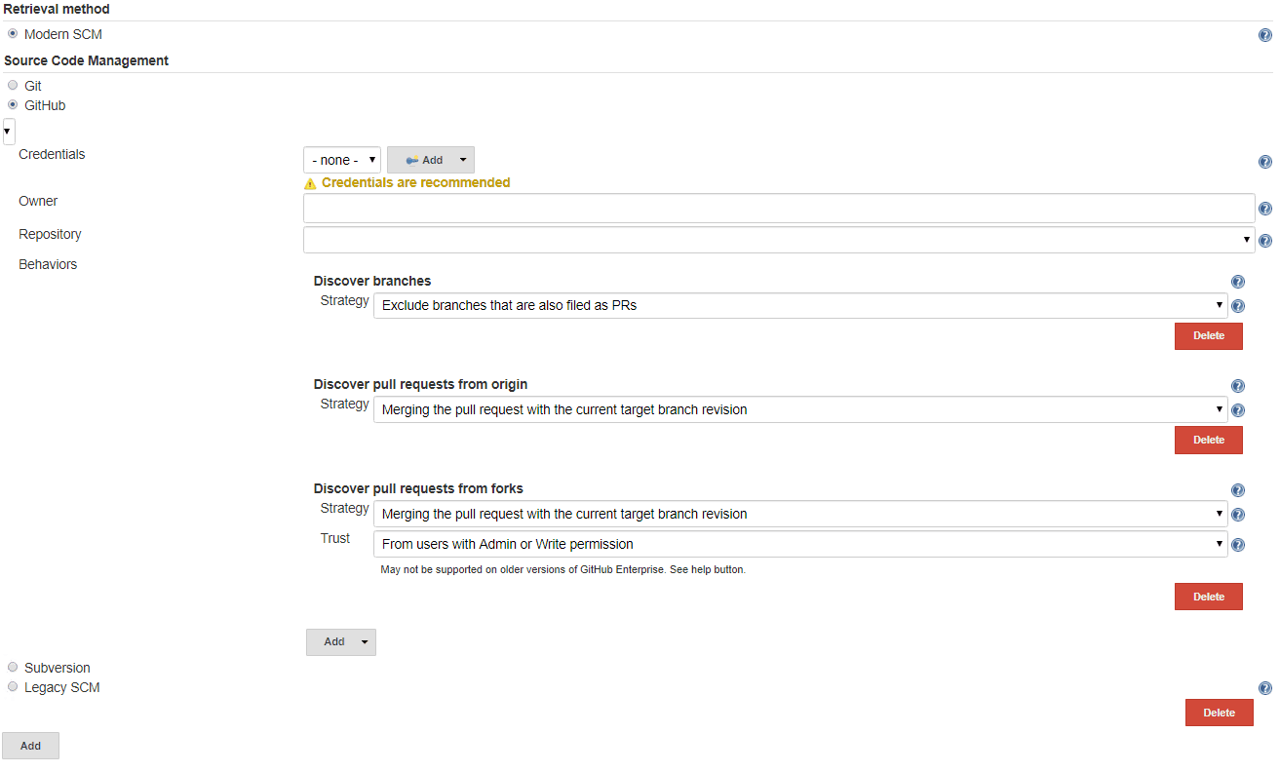
Task: Select the Git radio button
Action: click(13, 86)
